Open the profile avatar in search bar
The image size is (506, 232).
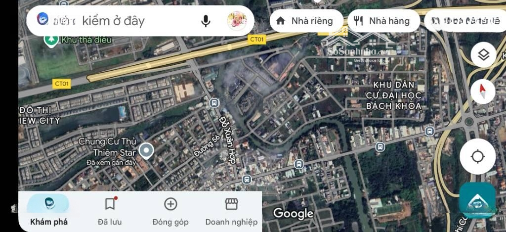pyautogui.click(x=237, y=21)
